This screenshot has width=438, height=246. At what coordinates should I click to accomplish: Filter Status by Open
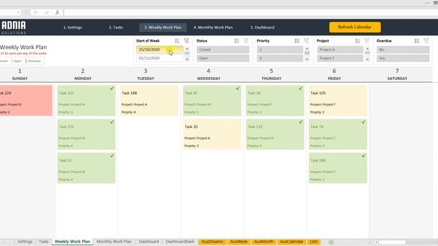(223, 58)
